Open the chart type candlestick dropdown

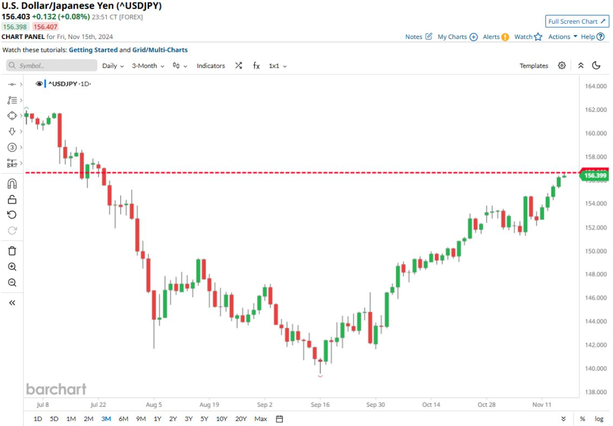pyautogui.click(x=180, y=66)
